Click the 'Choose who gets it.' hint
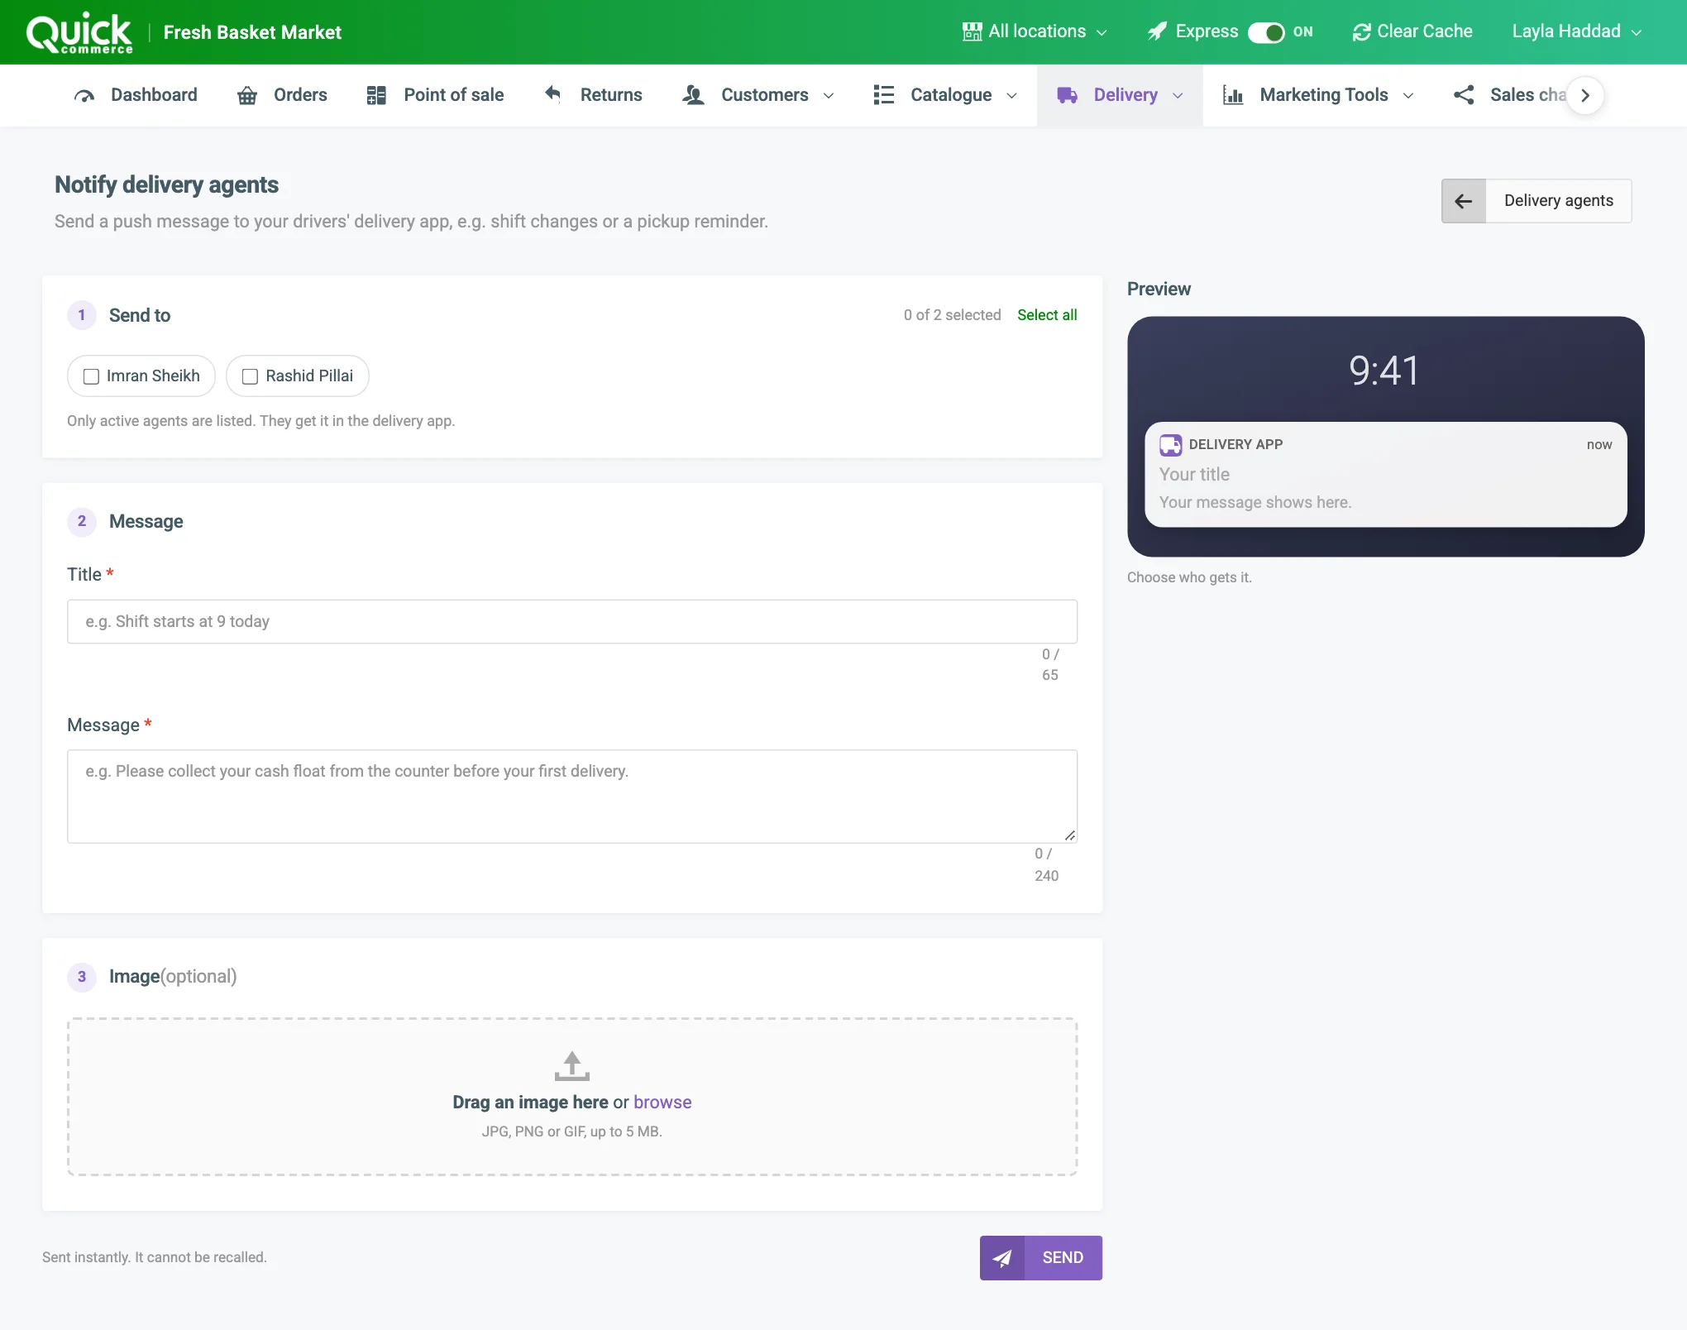The width and height of the screenshot is (1687, 1330). coord(1189,577)
